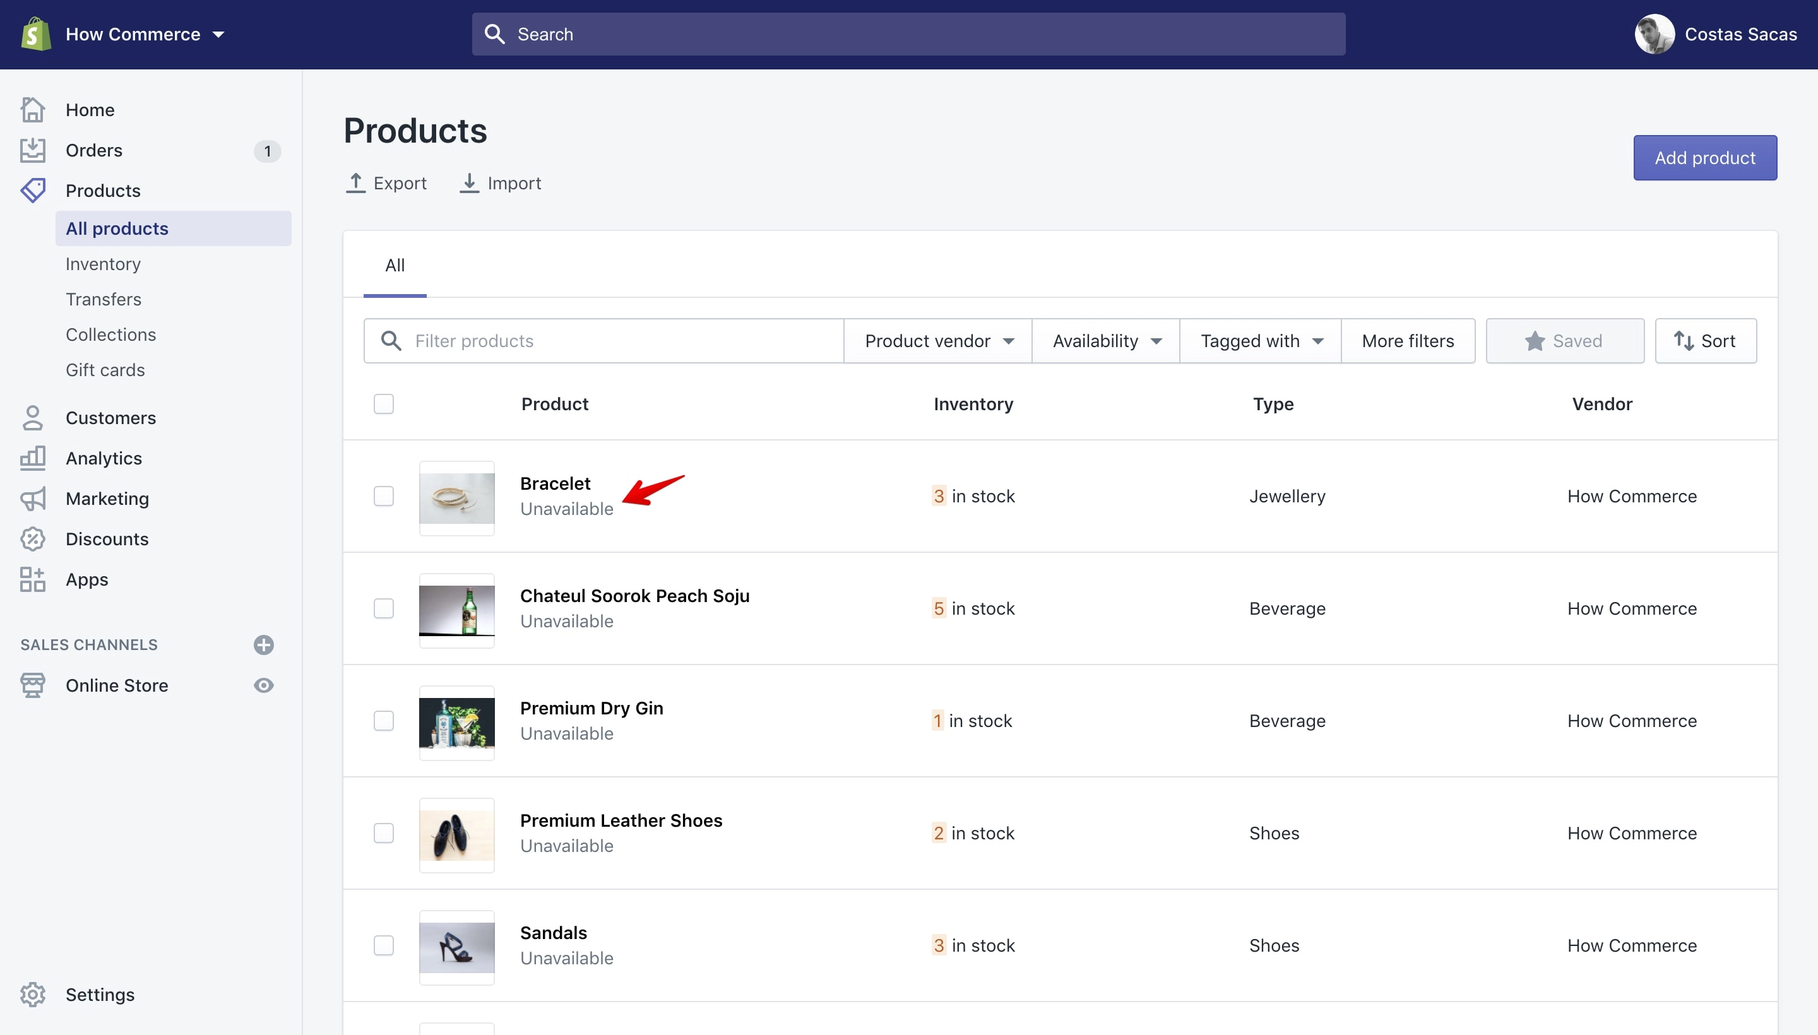Go to Home in sidebar
The image size is (1818, 1035).
pos(90,110)
